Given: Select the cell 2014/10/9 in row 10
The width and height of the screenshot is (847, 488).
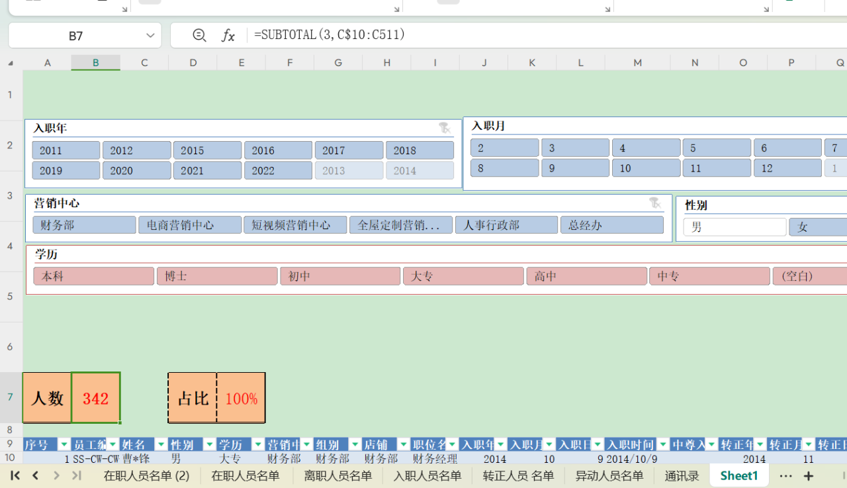Looking at the screenshot, I should coord(638,458).
